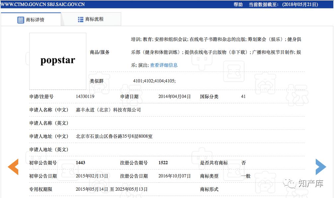Click preliminary announcement issue number 1443

(x=80, y=163)
